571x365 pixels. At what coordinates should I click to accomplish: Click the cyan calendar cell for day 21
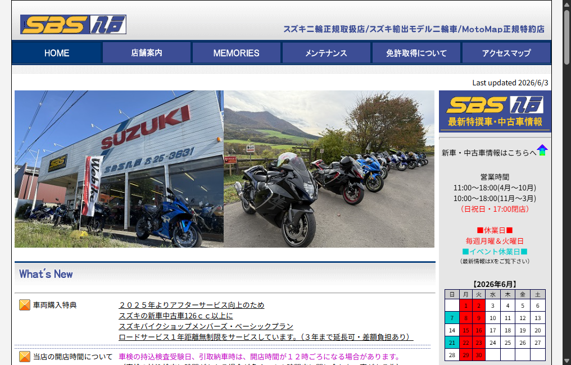pos(452,343)
